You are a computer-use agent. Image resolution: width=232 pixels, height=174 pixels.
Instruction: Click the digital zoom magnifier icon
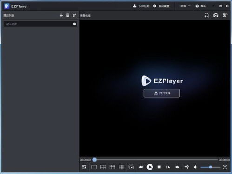coord(206,15)
